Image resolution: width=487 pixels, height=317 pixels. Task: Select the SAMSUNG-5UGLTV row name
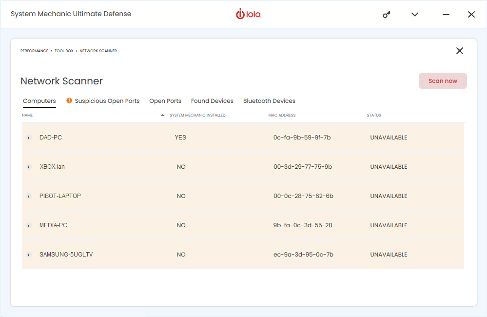(66, 254)
